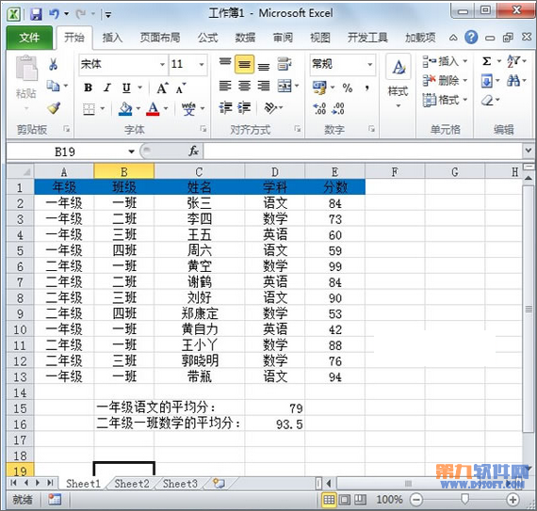This screenshot has width=537, height=511.
Task: Open the font name dropdown showing 宋体
Action: (x=162, y=64)
